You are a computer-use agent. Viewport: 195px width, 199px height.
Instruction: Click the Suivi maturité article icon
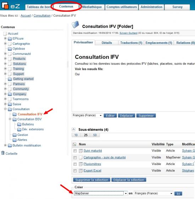(x=81, y=151)
